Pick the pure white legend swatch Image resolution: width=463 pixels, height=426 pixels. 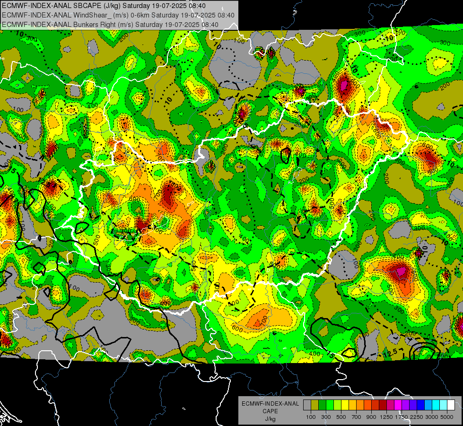451,405
